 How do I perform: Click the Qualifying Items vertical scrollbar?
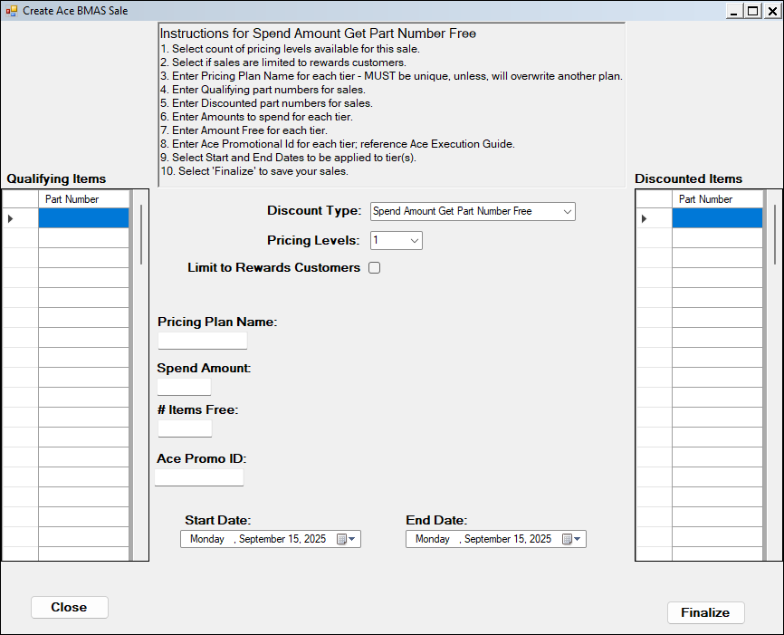point(141,236)
